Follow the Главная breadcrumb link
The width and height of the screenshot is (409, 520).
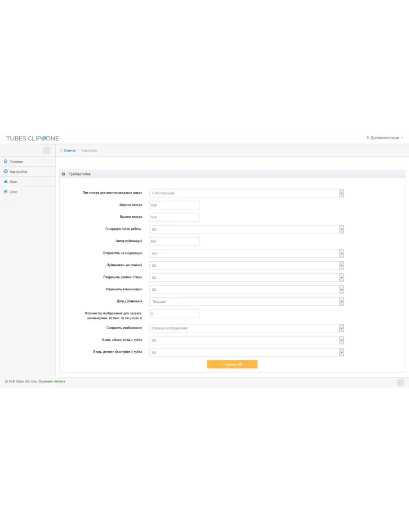pos(70,150)
